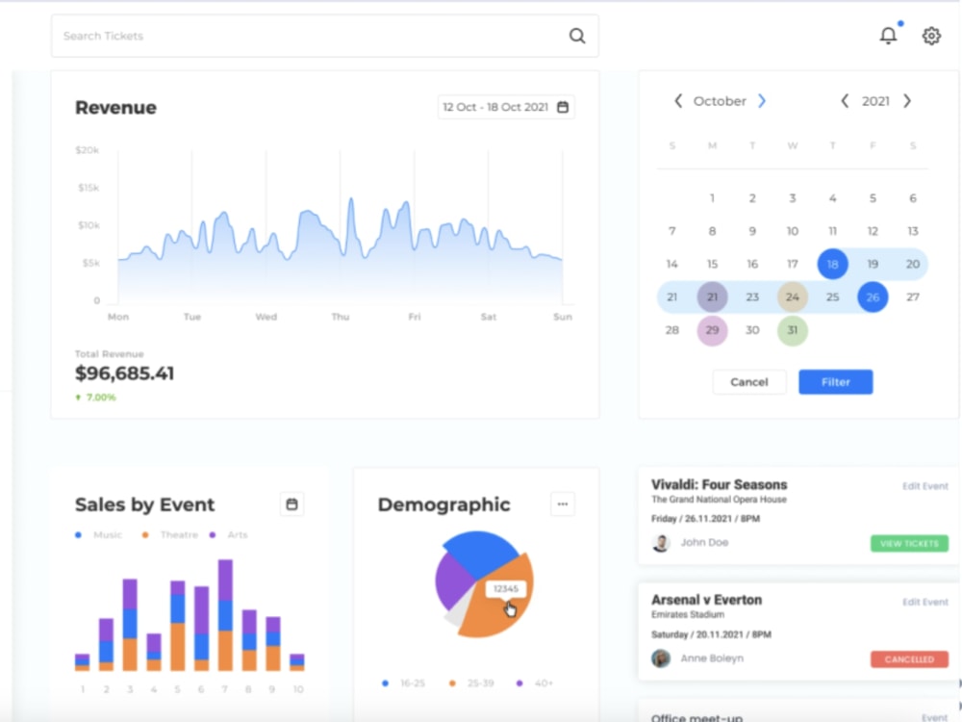Click Edit Event for Vivaldi: Four Seasons

(925, 486)
